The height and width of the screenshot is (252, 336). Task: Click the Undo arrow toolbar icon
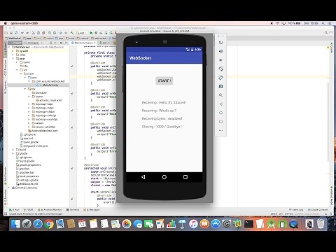point(22,33)
